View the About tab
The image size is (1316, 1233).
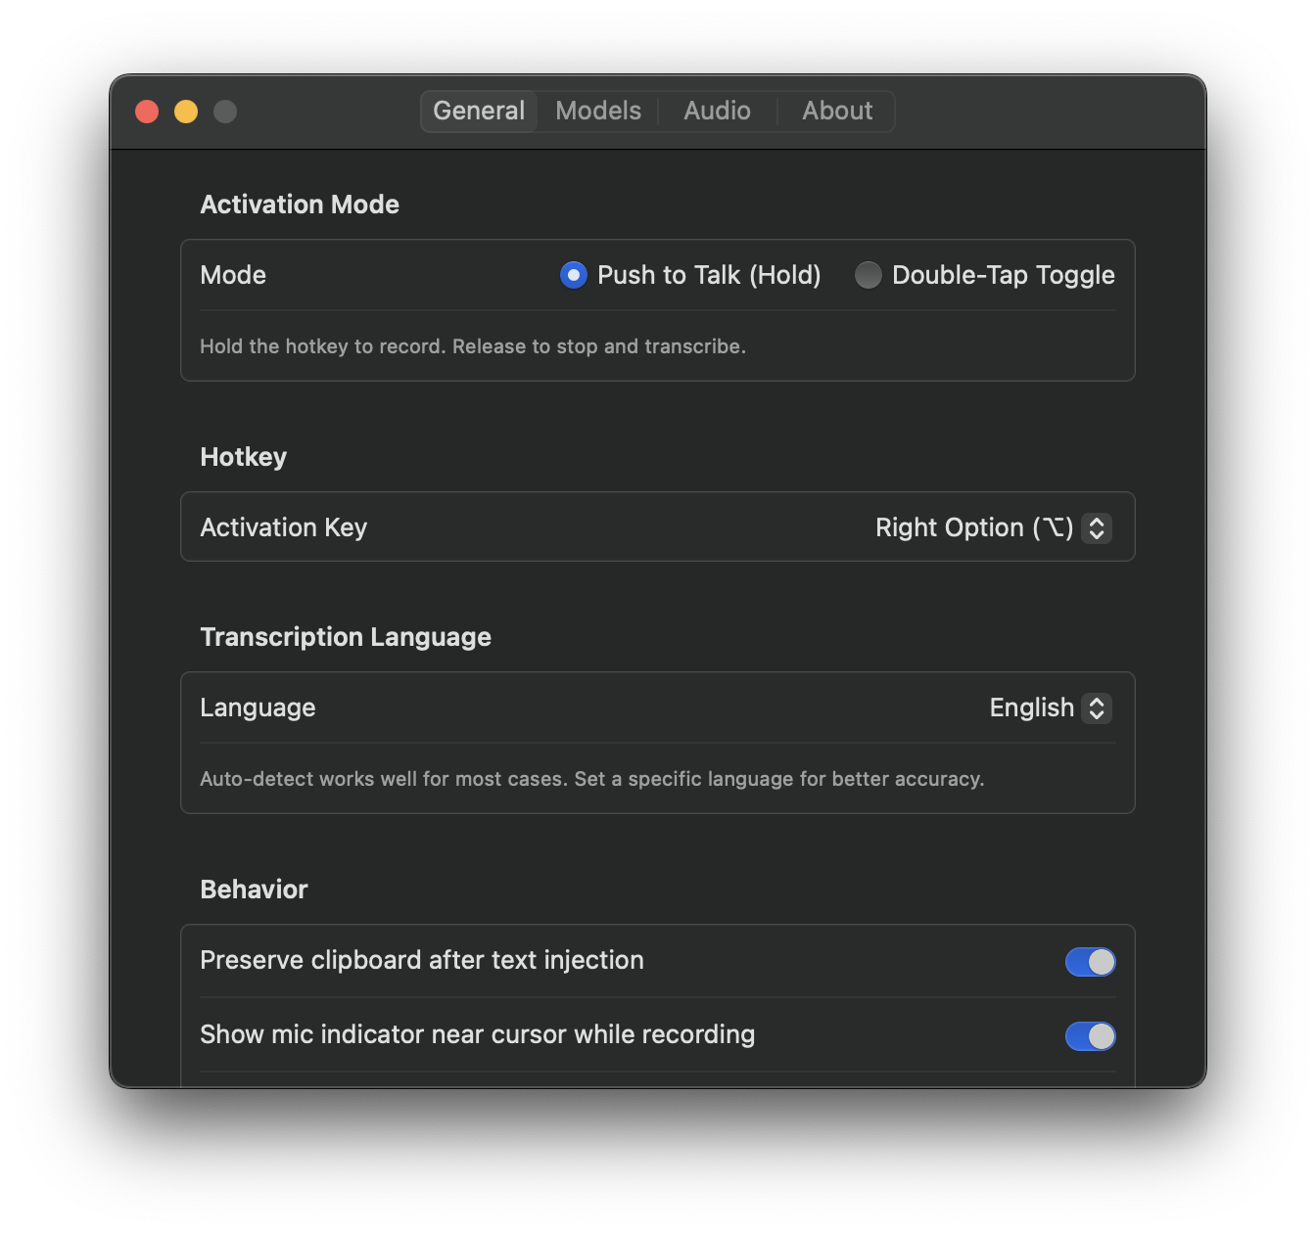click(837, 111)
